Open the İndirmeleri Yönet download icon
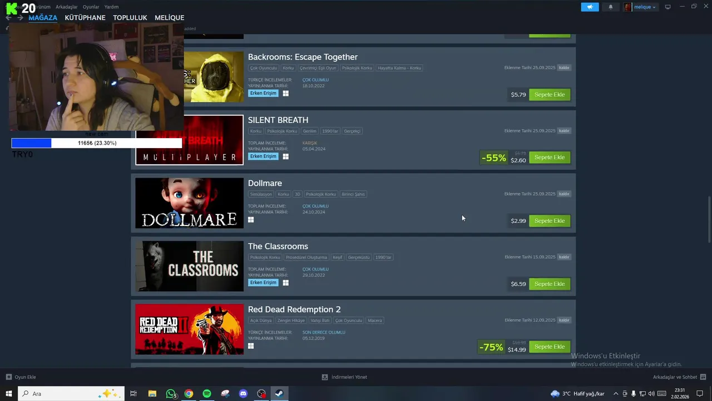712x401 pixels. click(x=325, y=377)
